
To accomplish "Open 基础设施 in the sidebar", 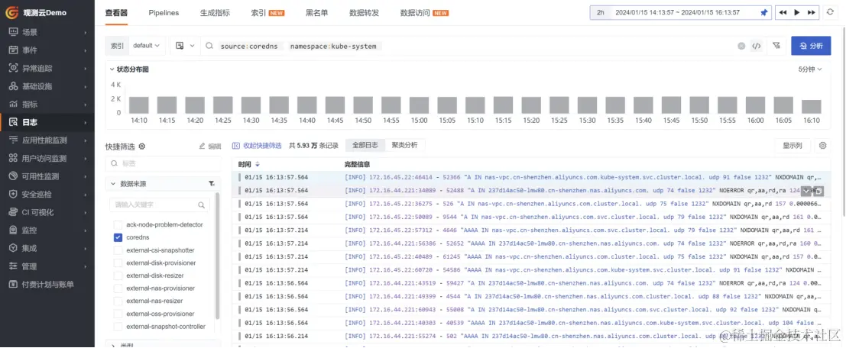I will click(47, 86).
